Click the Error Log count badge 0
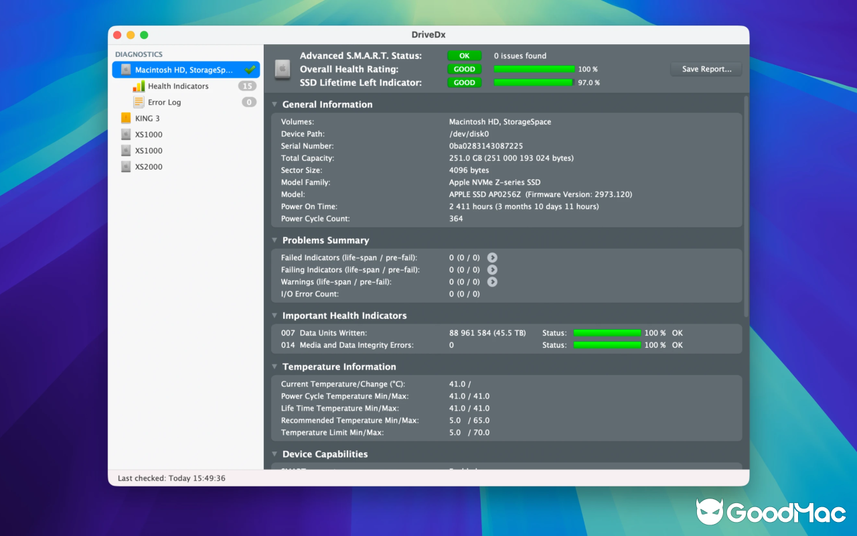The height and width of the screenshot is (536, 857). [x=249, y=102]
